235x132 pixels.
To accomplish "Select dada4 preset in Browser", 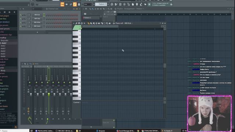I will point(3,51).
